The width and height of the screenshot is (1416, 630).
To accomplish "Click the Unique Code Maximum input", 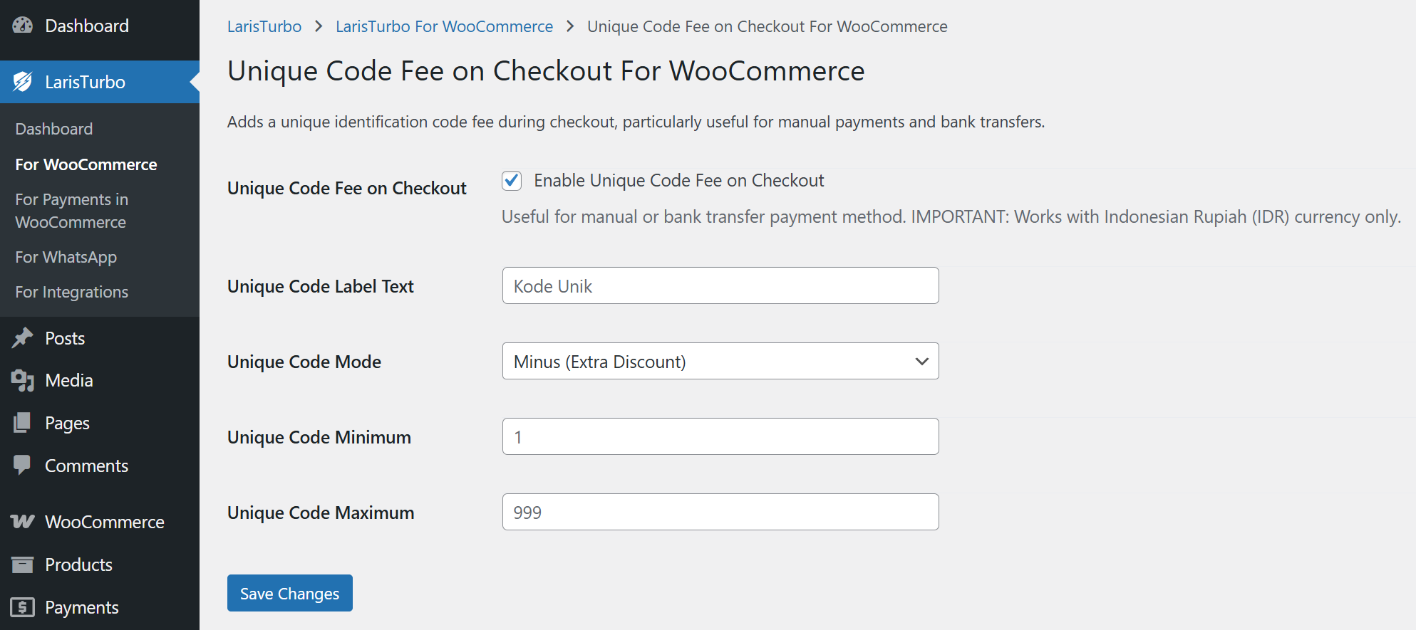I will [720, 513].
